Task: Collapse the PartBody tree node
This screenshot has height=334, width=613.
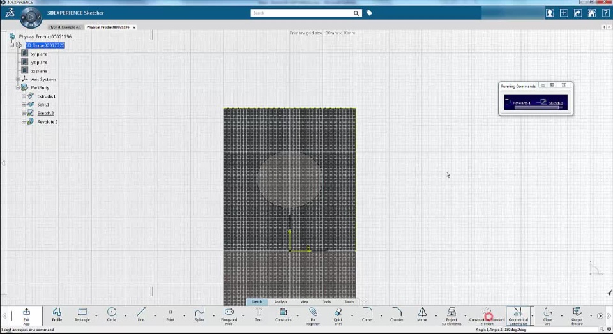Action: click(18, 87)
